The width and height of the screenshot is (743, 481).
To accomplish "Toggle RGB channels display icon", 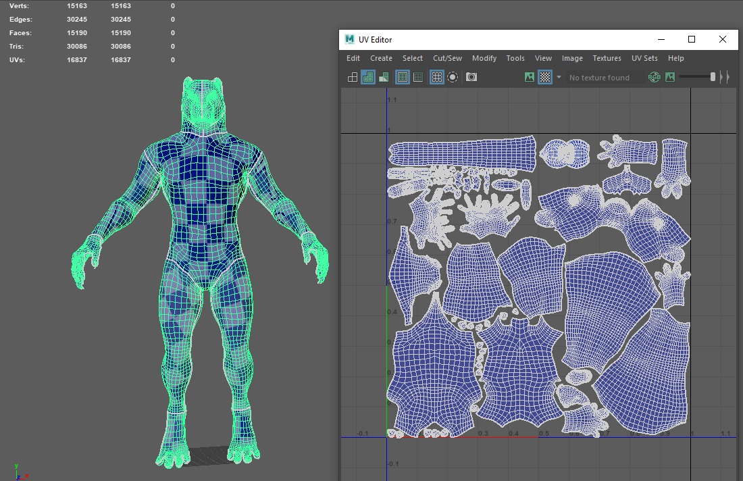I will (x=655, y=77).
